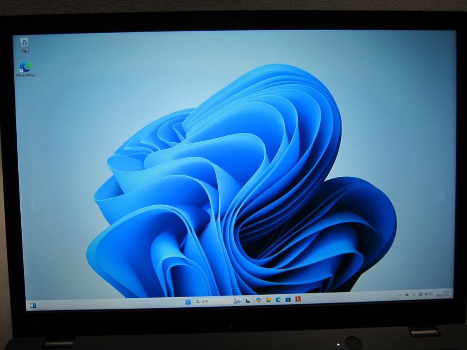Open the Widgets panel on the taskbar
467x350 pixels.
click(33, 305)
